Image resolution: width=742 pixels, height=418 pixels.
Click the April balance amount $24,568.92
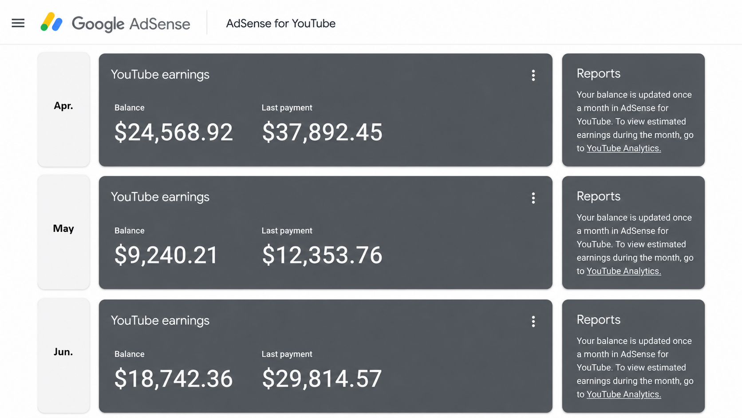[174, 132]
